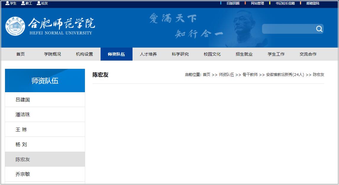The width and height of the screenshot is (339, 185).
Task: Select 乔宗敏 in the sidebar list
Action: (45, 174)
